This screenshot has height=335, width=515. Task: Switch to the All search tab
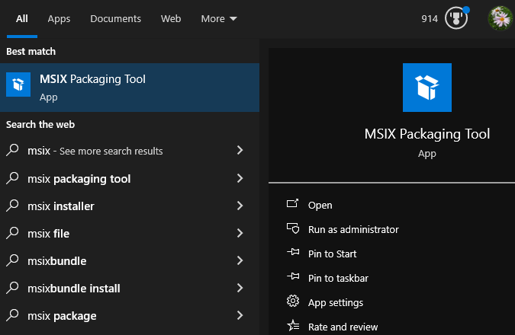21,19
